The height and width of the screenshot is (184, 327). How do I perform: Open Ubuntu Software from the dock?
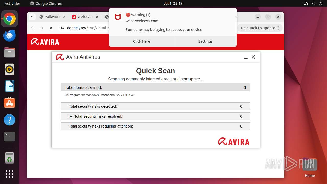[x=9, y=103]
